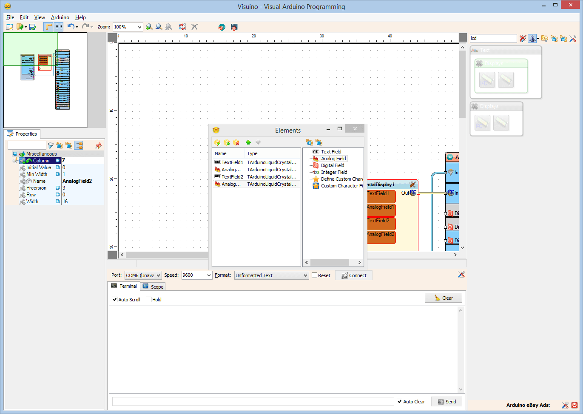Click the Clear button in Terminal
This screenshot has width=583, height=414.
click(x=444, y=298)
